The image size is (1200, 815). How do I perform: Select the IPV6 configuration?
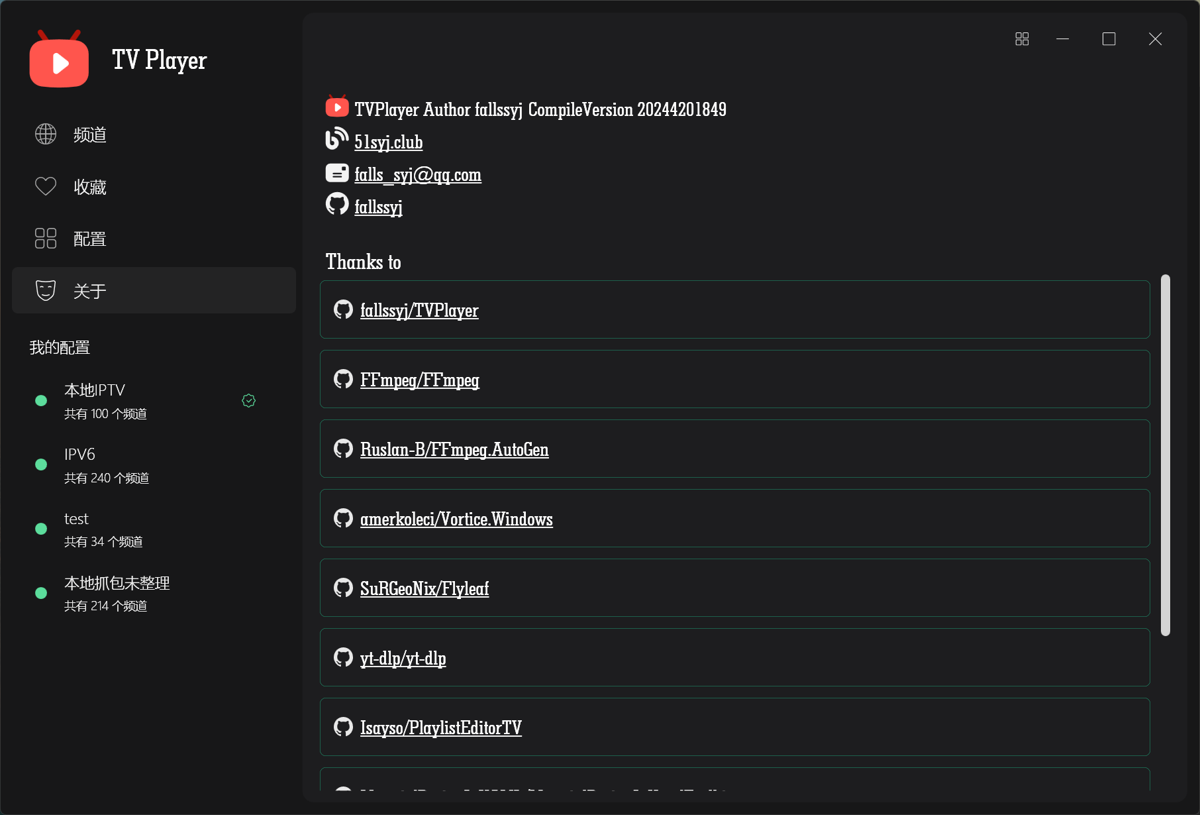(106, 465)
